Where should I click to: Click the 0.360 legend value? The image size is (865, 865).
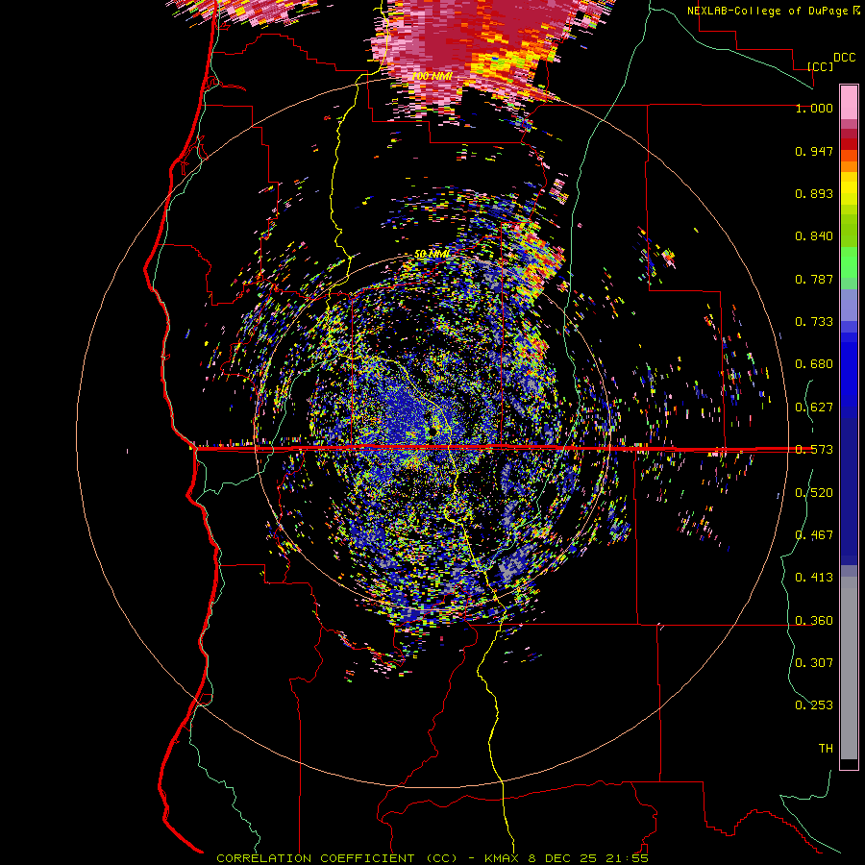click(x=814, y=621)
